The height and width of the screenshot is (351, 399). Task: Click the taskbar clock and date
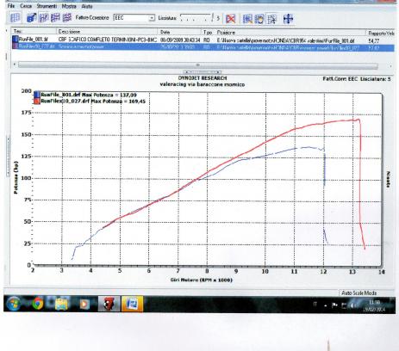374,305
